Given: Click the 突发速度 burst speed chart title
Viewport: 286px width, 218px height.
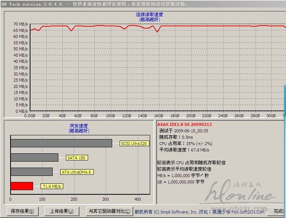Looking at the screenshot, I should 79,126.
